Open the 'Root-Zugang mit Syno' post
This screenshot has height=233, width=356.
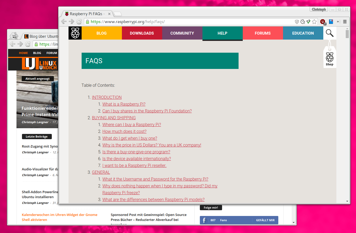pyautogui.click(x=40, y=146)
